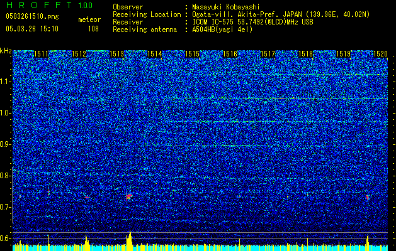Click the 1517 time marker
Viewport: 396px width, 251px height.
click(x=268, y=54)
